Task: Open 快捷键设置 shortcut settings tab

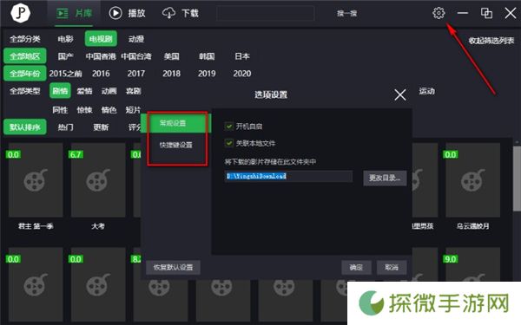Action: point(175,145)
